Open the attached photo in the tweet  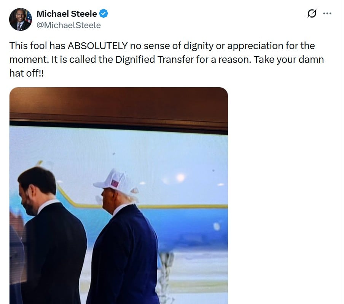coord(119,195)
